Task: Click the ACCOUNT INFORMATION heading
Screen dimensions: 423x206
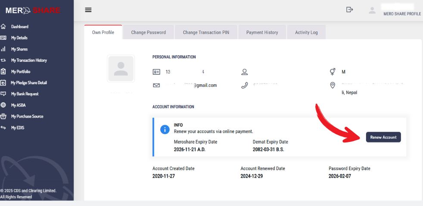Action: [x=173, y=107]
